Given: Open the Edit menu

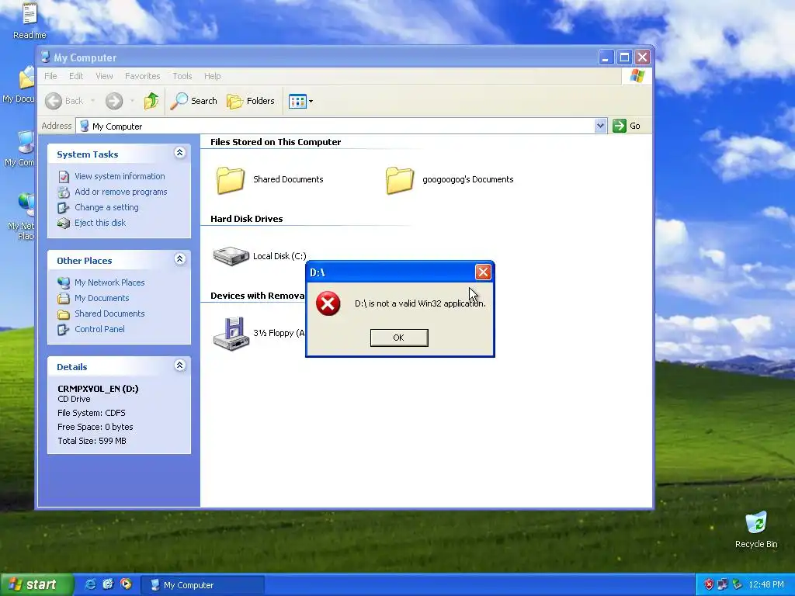Looking at the screenshot, I should [76, 76].
